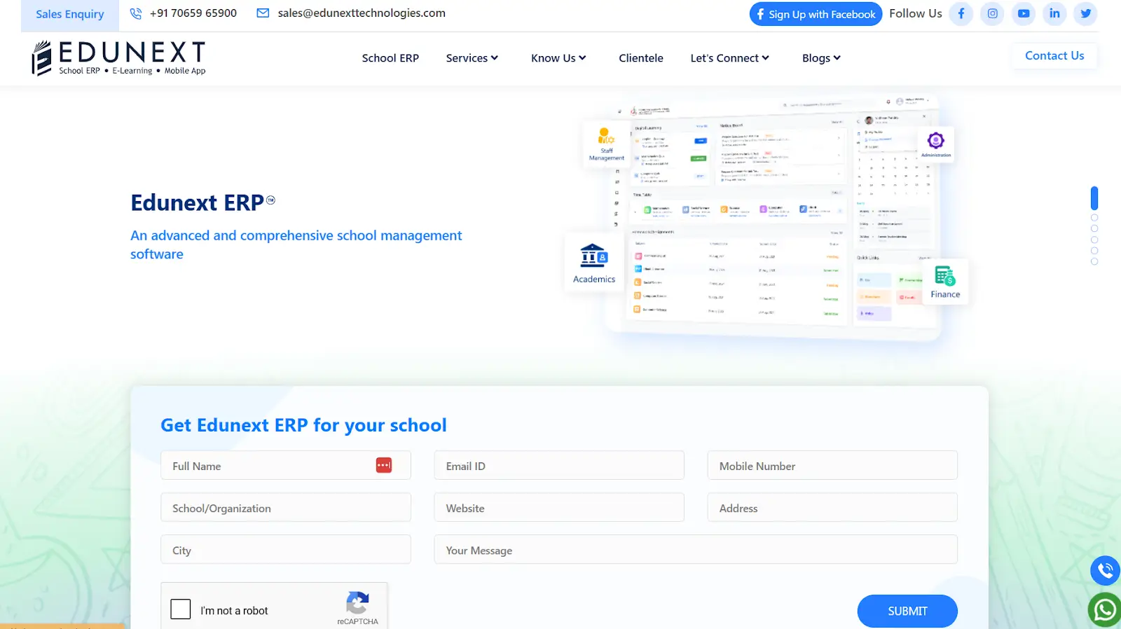Click Get Edunext ERP for your school heading
Screen dimensions: 1121x629
pyautogui.click(x=303, y=425)
